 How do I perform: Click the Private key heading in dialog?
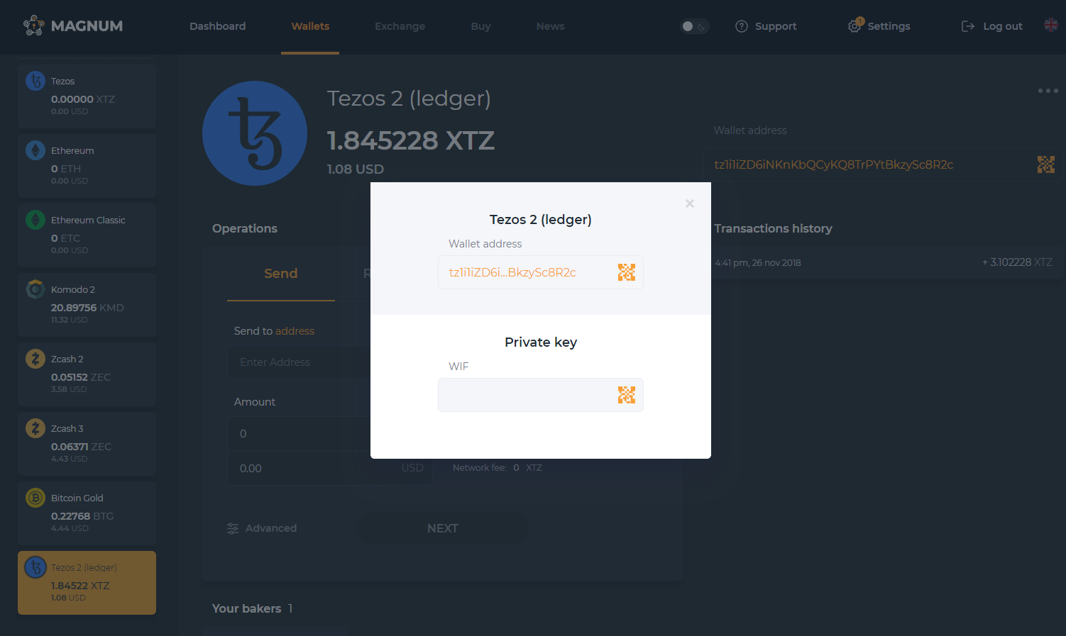point(541,342)
